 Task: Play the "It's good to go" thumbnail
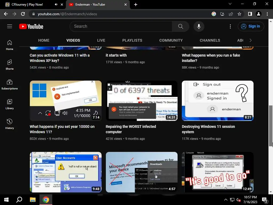click(x=218, y=172)
